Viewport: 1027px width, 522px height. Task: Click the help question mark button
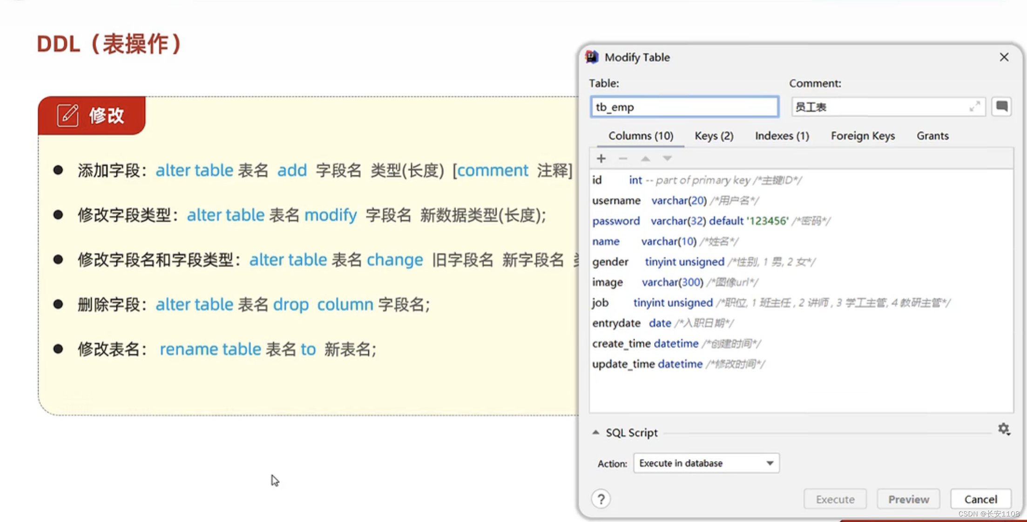point(601,499)
